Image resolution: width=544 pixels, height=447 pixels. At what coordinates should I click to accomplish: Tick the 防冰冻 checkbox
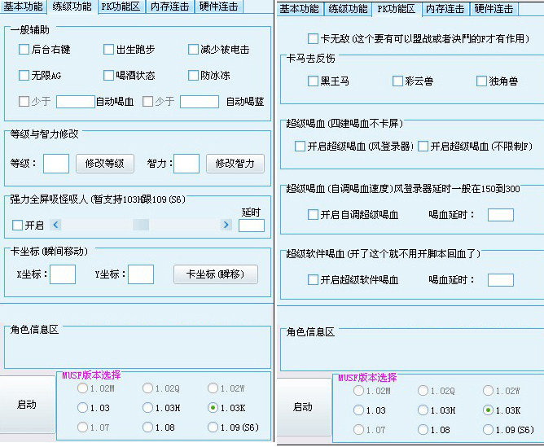[x=193, y=75]
